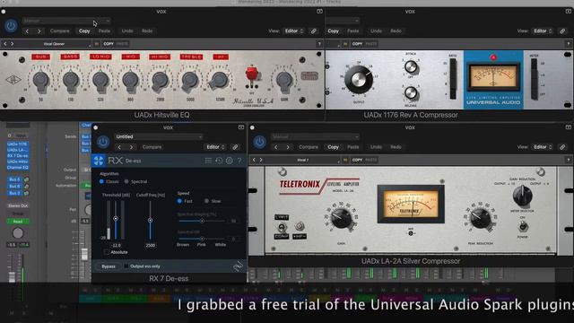Click the iZotope RX logo icon
The height and width of the screenshot is (323, 574).
99,161
